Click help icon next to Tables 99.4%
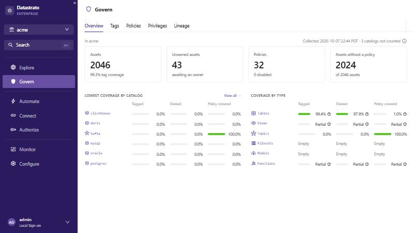 [329, 114]
